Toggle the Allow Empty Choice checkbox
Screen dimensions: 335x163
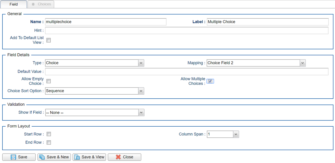click(x=49, y=81)
